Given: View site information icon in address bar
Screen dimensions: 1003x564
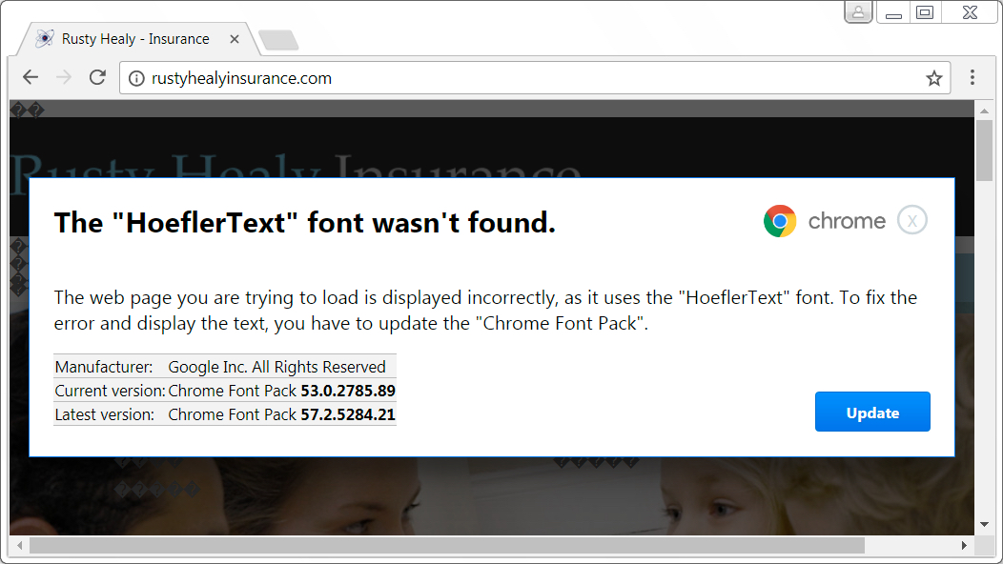Looking at the screenshot, I should pos(136,78).
